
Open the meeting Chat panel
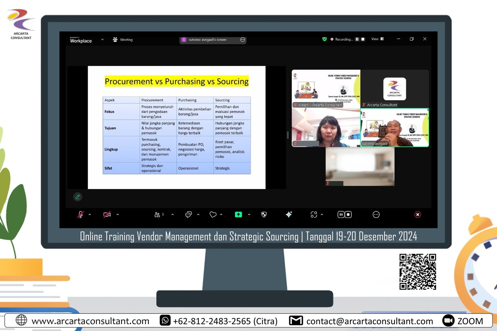(188, 215)
